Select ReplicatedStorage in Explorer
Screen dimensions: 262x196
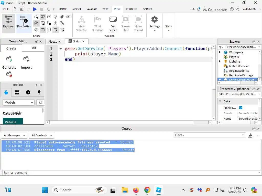click(241, 75)
